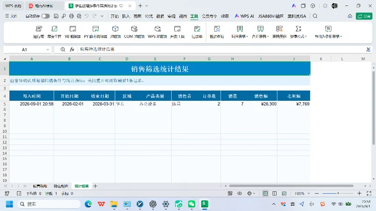The image size is (376, 211).
Task: Click the save icon in quick toolbar
Action: coord(56,16)
